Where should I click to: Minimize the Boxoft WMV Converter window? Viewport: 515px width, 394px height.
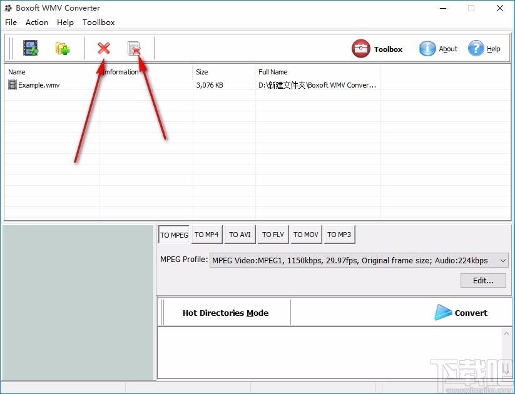point(443,8)
